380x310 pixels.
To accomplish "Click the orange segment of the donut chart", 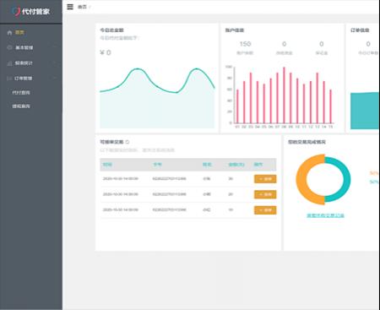I will 301,180.
